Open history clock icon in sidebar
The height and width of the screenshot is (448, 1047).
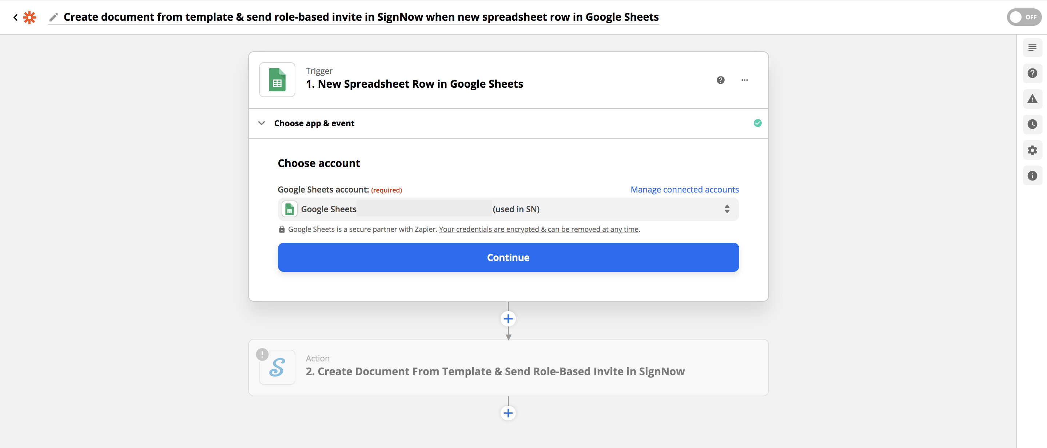click(1032, 124)
